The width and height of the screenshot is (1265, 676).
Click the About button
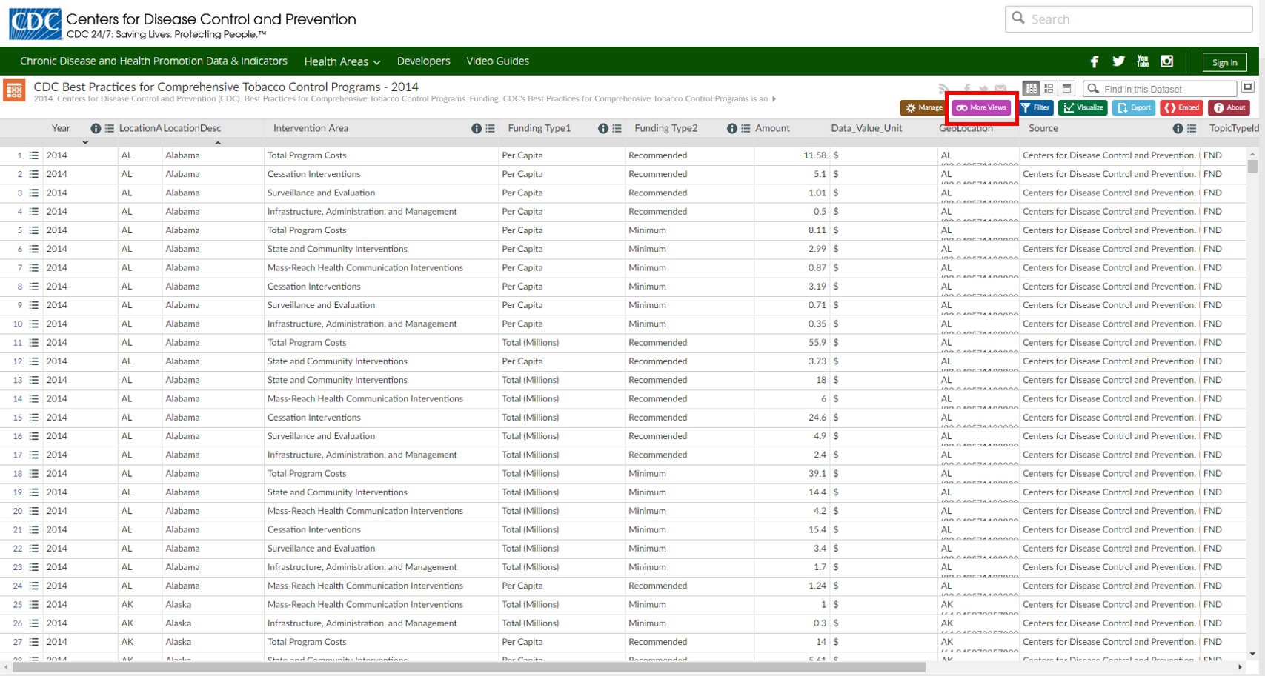1229,108
